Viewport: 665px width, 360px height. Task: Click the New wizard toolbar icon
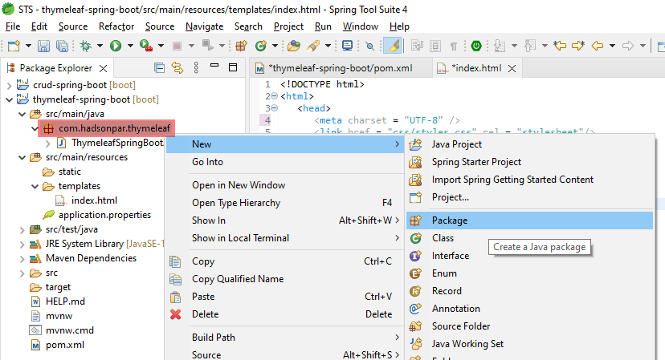tap(14, 46)
